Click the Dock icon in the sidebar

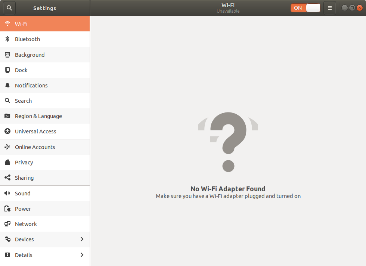tap(7, 70)
